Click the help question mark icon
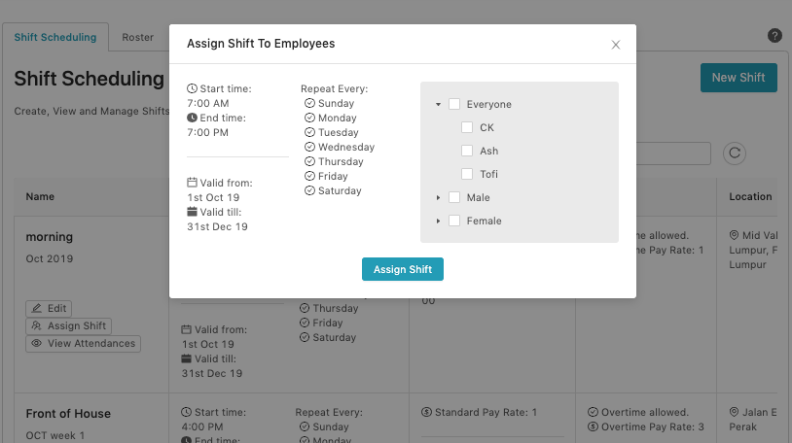The image size is (792, 443). pos(774,35)
